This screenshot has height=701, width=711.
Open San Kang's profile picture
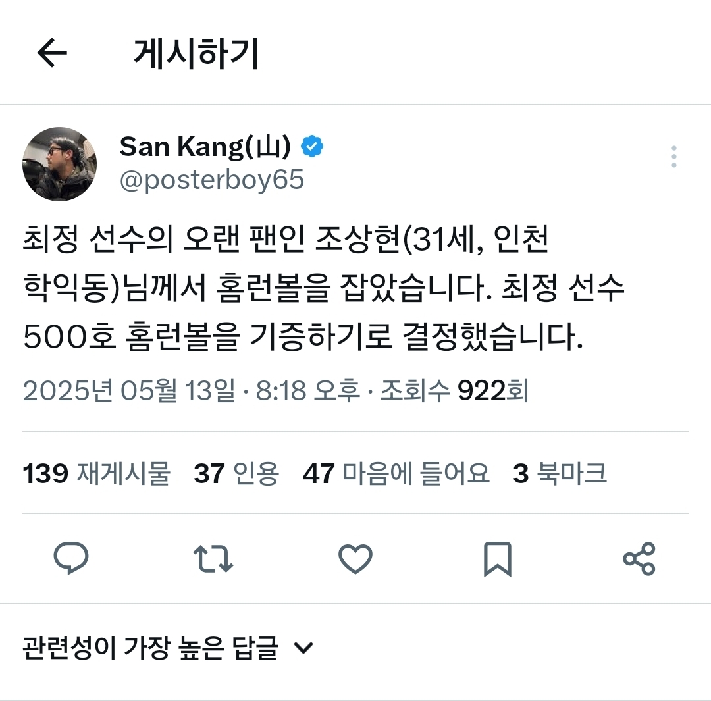(x=59, y=164)
